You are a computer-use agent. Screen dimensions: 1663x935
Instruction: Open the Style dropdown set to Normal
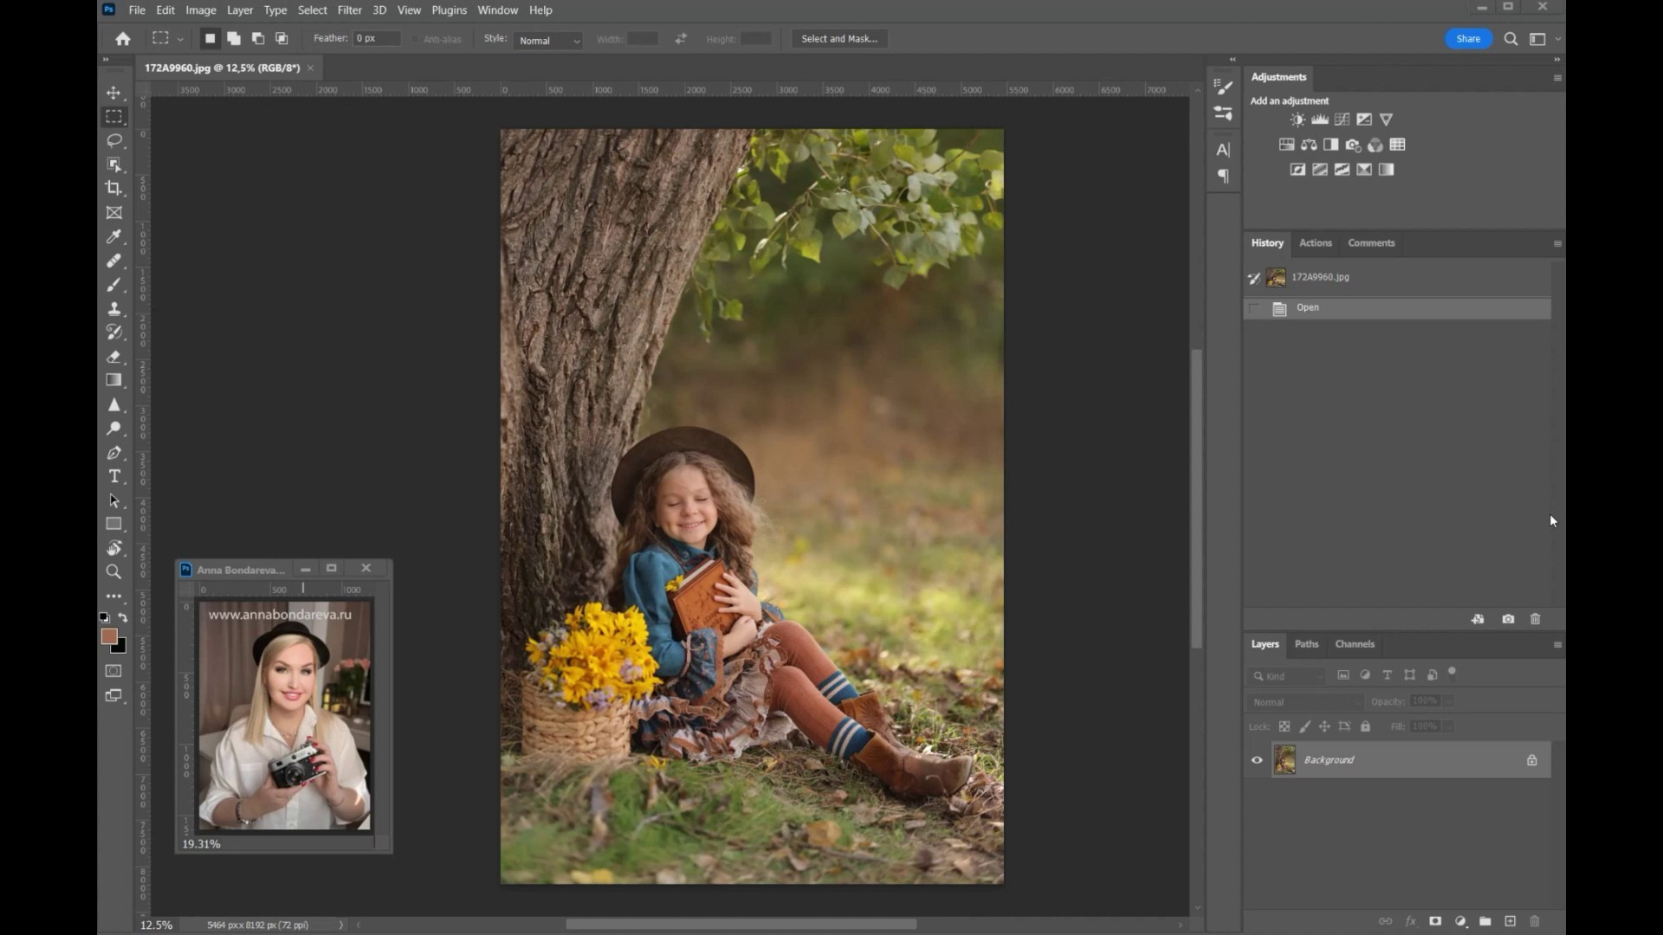click(548, 40)
